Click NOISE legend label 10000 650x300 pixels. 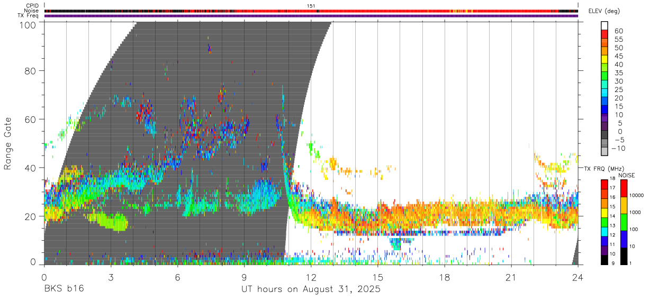click(638, 196)
